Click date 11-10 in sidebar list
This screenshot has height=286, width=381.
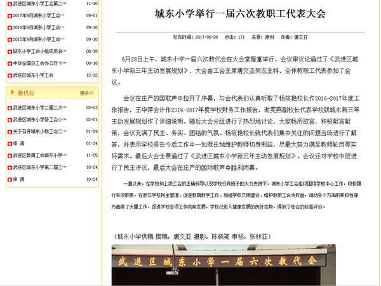[92, 4]
